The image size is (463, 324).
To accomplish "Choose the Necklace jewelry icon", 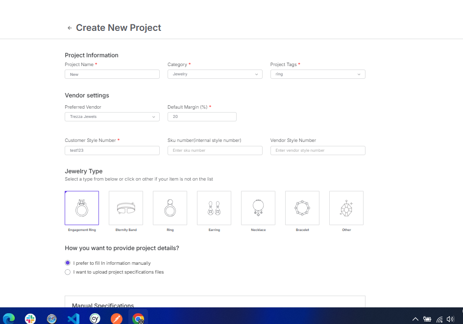I will point(258,208).
